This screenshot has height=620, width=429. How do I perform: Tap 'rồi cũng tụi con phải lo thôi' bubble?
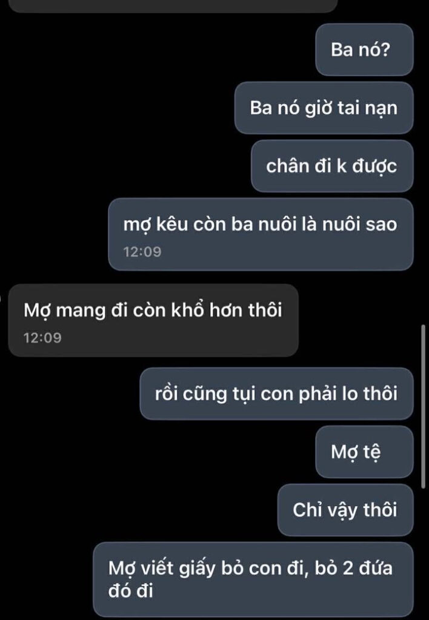click(276, 394)
